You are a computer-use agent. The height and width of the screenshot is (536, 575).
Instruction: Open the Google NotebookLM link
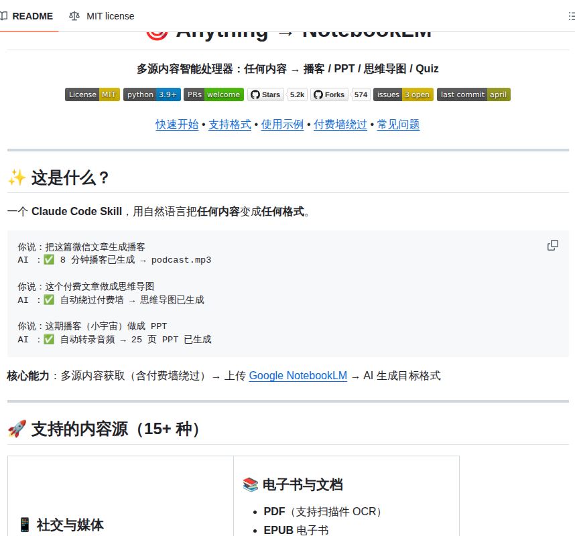[298, 376]
